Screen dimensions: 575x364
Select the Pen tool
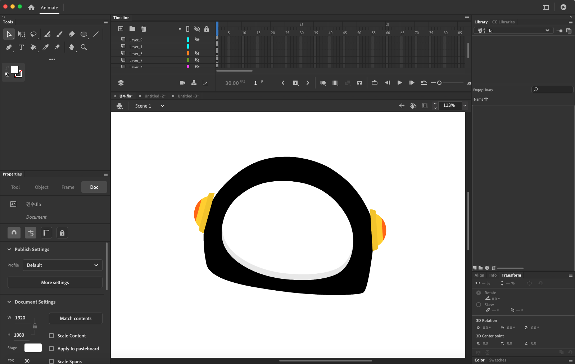pos(9,47)
